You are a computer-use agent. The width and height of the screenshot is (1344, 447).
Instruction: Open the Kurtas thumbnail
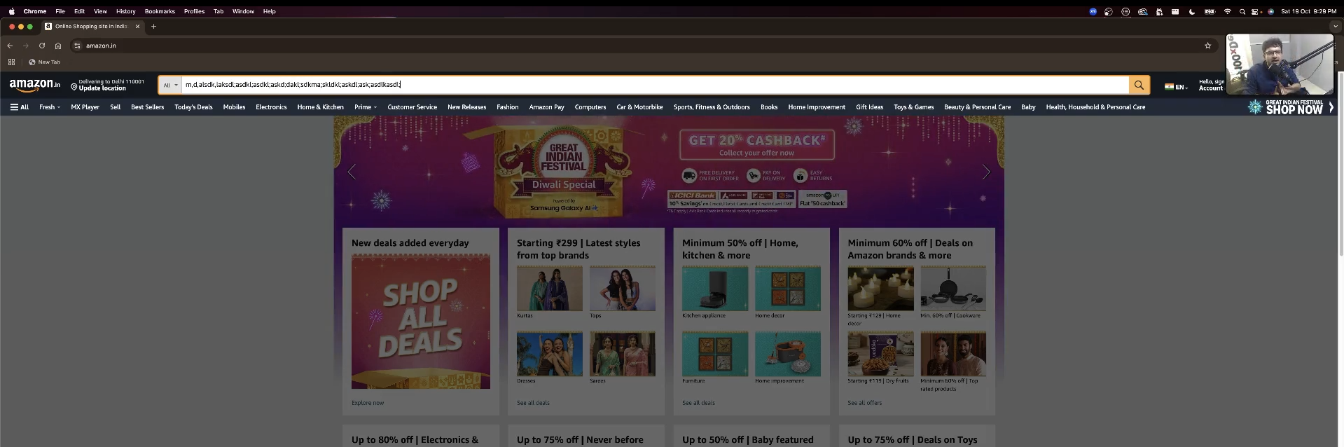[549, 289]
